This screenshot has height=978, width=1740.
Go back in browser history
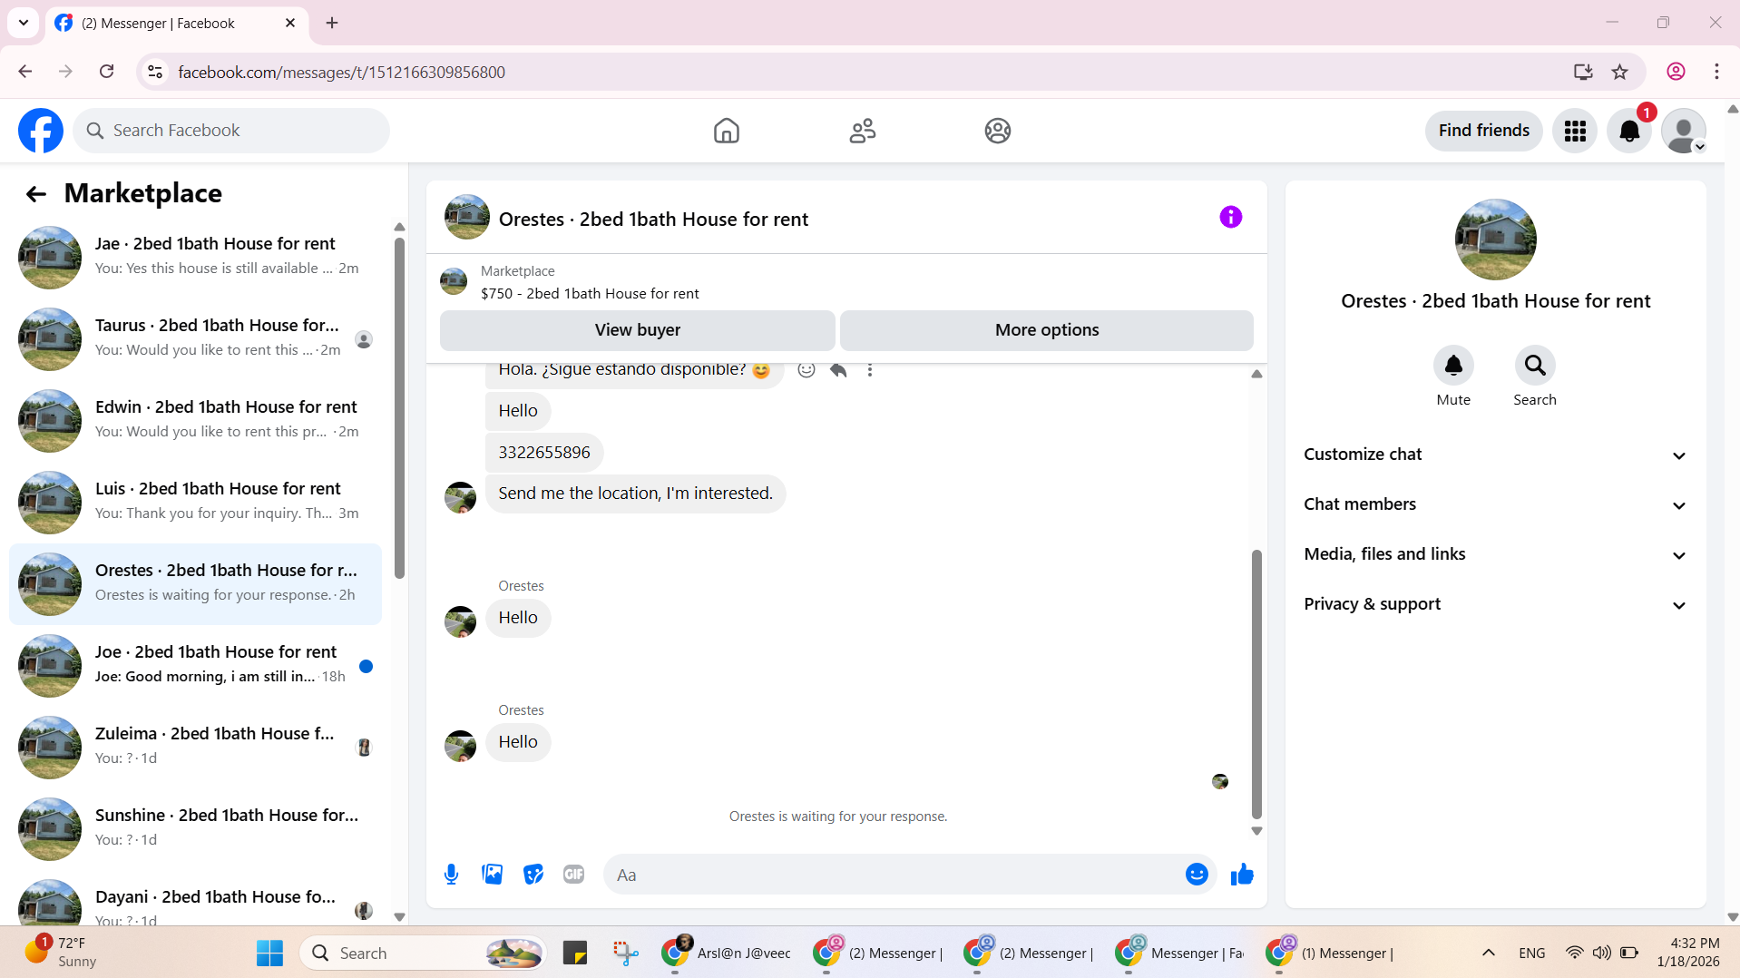click(25, 72)
